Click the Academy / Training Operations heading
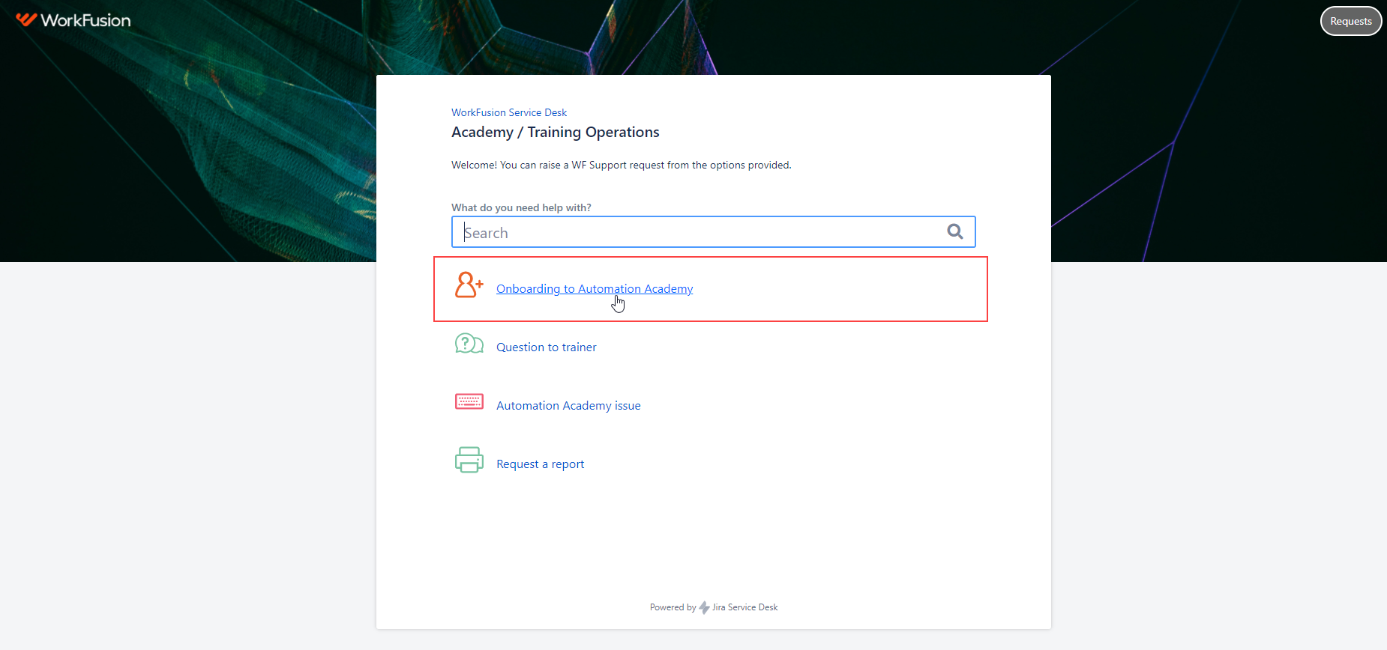The height and width of the screenshot is (650, 1387). click(556, 133)
